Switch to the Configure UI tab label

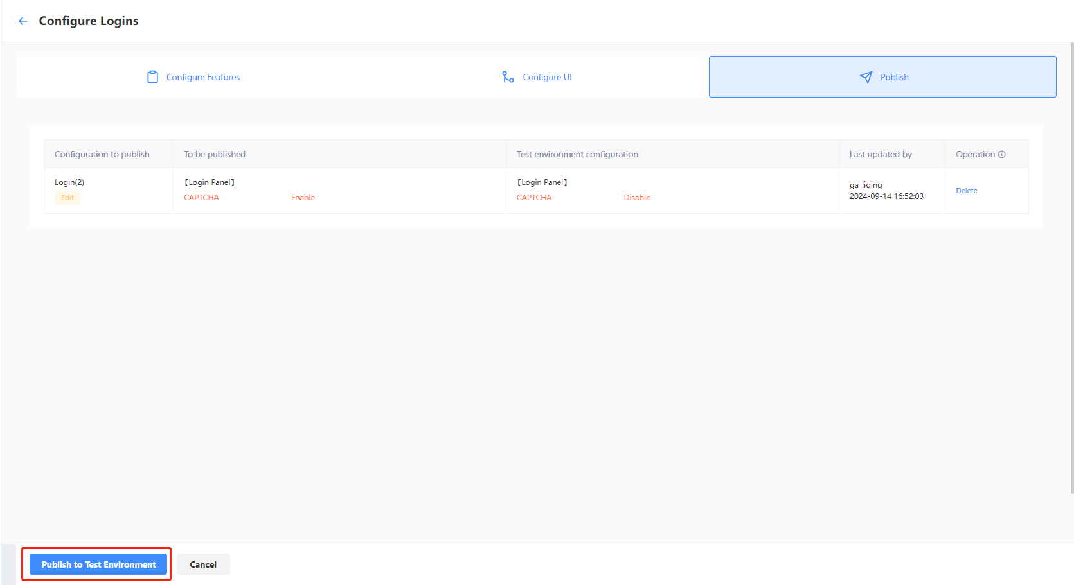tap(547, 78)
